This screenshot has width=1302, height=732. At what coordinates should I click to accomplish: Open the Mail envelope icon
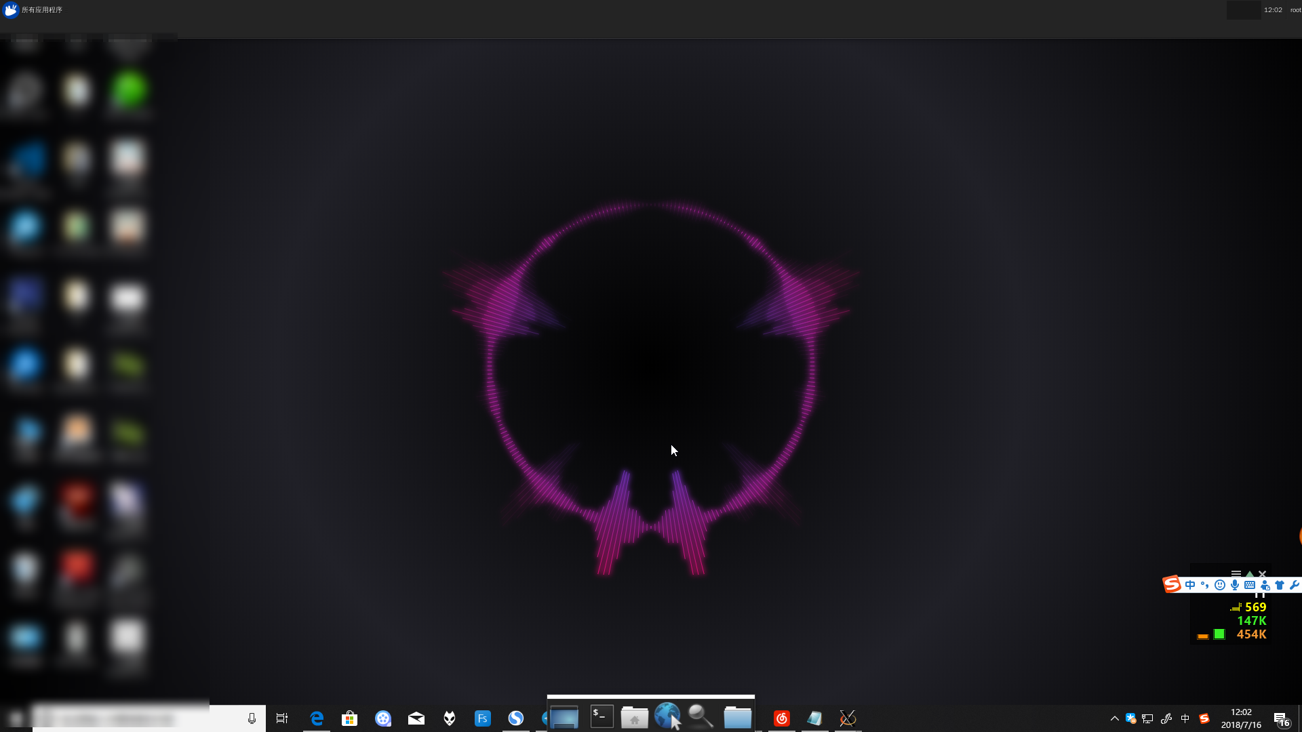click(x=416, y=718)
